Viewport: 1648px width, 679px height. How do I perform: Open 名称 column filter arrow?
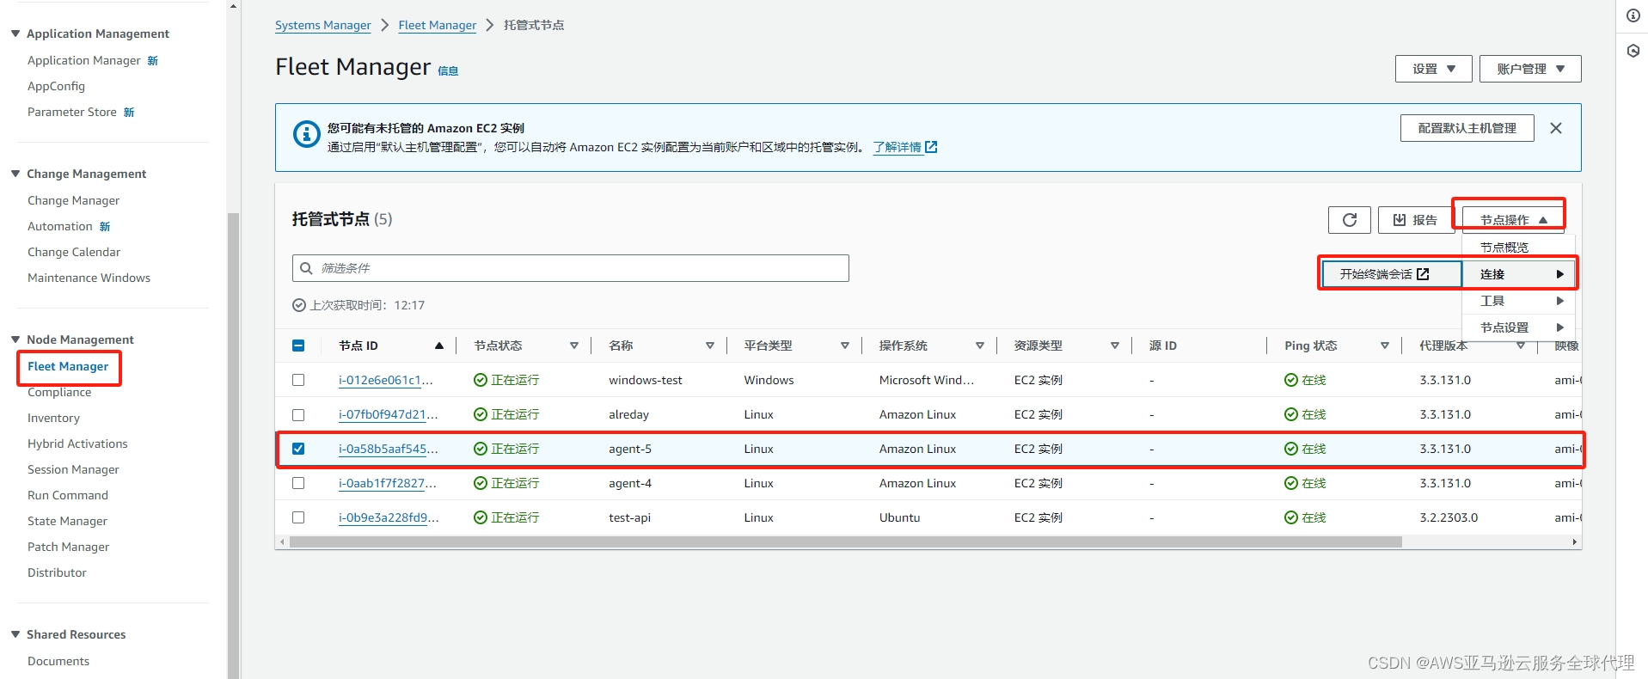(x=710, y=346)
